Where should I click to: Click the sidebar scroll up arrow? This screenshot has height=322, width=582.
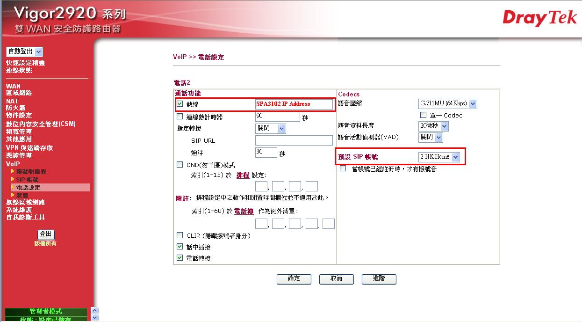[95, 310]
